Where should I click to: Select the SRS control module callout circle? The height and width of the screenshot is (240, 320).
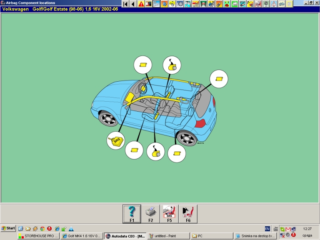click(116, 141)
